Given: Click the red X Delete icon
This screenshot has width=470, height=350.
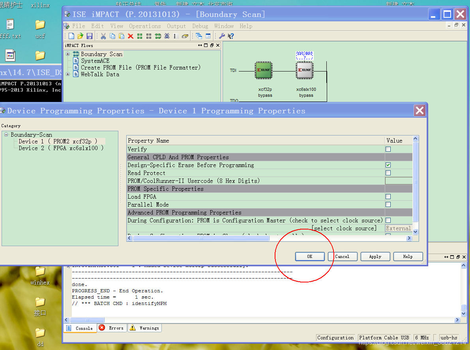Looking at the screenshot, I should click(130, 36).
